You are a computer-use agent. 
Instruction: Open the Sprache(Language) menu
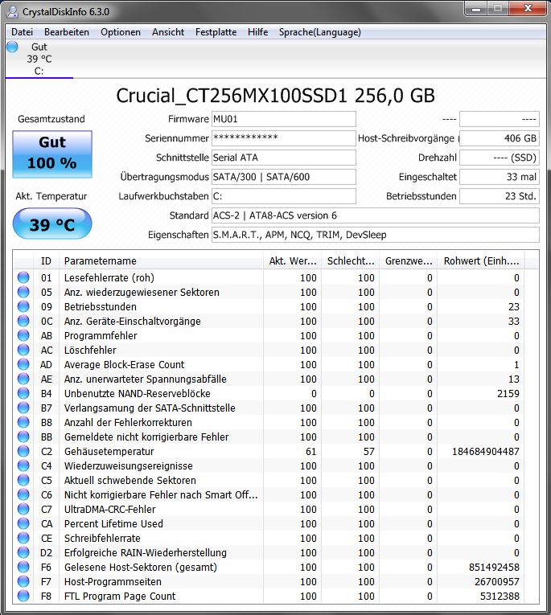pos(320,32)
